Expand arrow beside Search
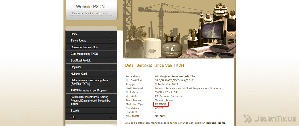Screen dimensions: 299x126 111,110
